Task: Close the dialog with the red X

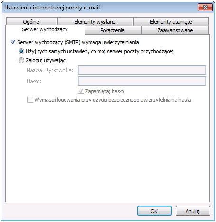Action: tap(205, 8)
